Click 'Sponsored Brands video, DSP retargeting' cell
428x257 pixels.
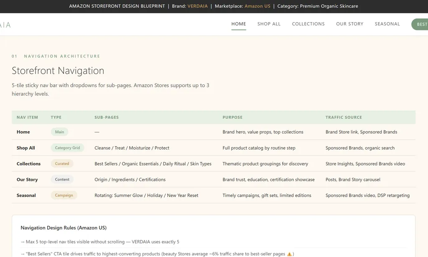click(367, 195)
